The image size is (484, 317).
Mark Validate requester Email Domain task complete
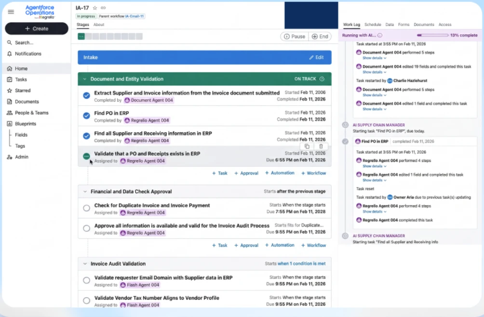86,280
